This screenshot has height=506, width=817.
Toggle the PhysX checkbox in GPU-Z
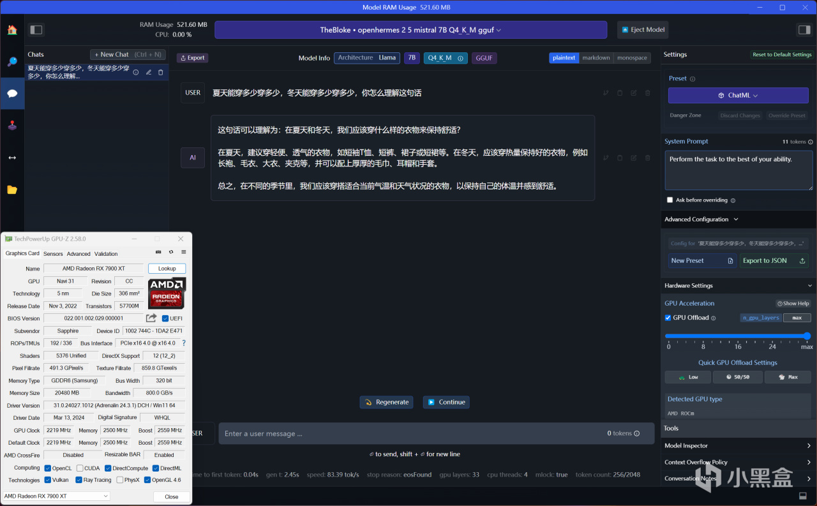pyautogui.click(x=119, y=480)
